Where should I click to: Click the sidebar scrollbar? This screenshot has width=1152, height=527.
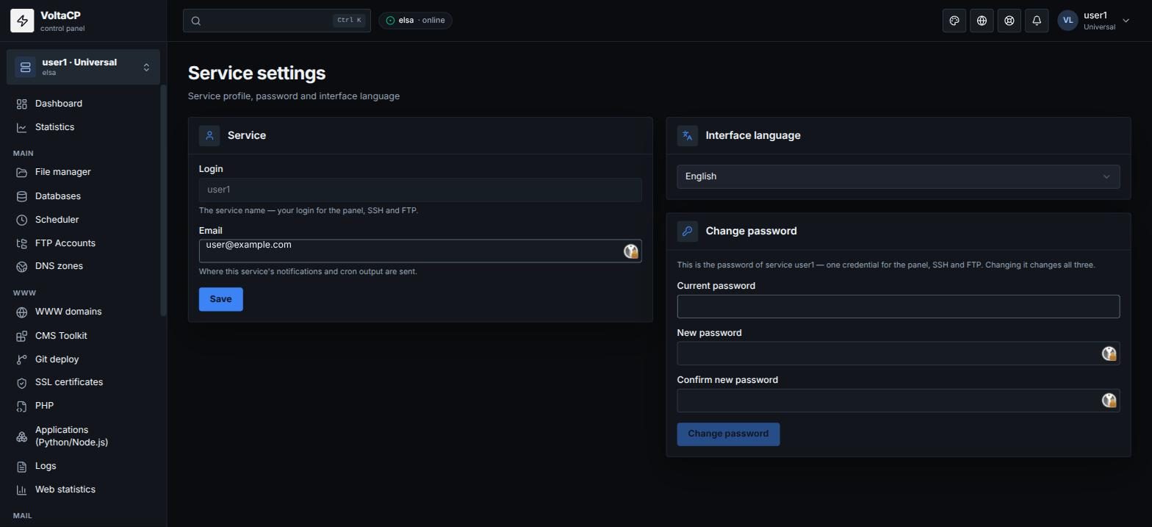pos(164,201)
